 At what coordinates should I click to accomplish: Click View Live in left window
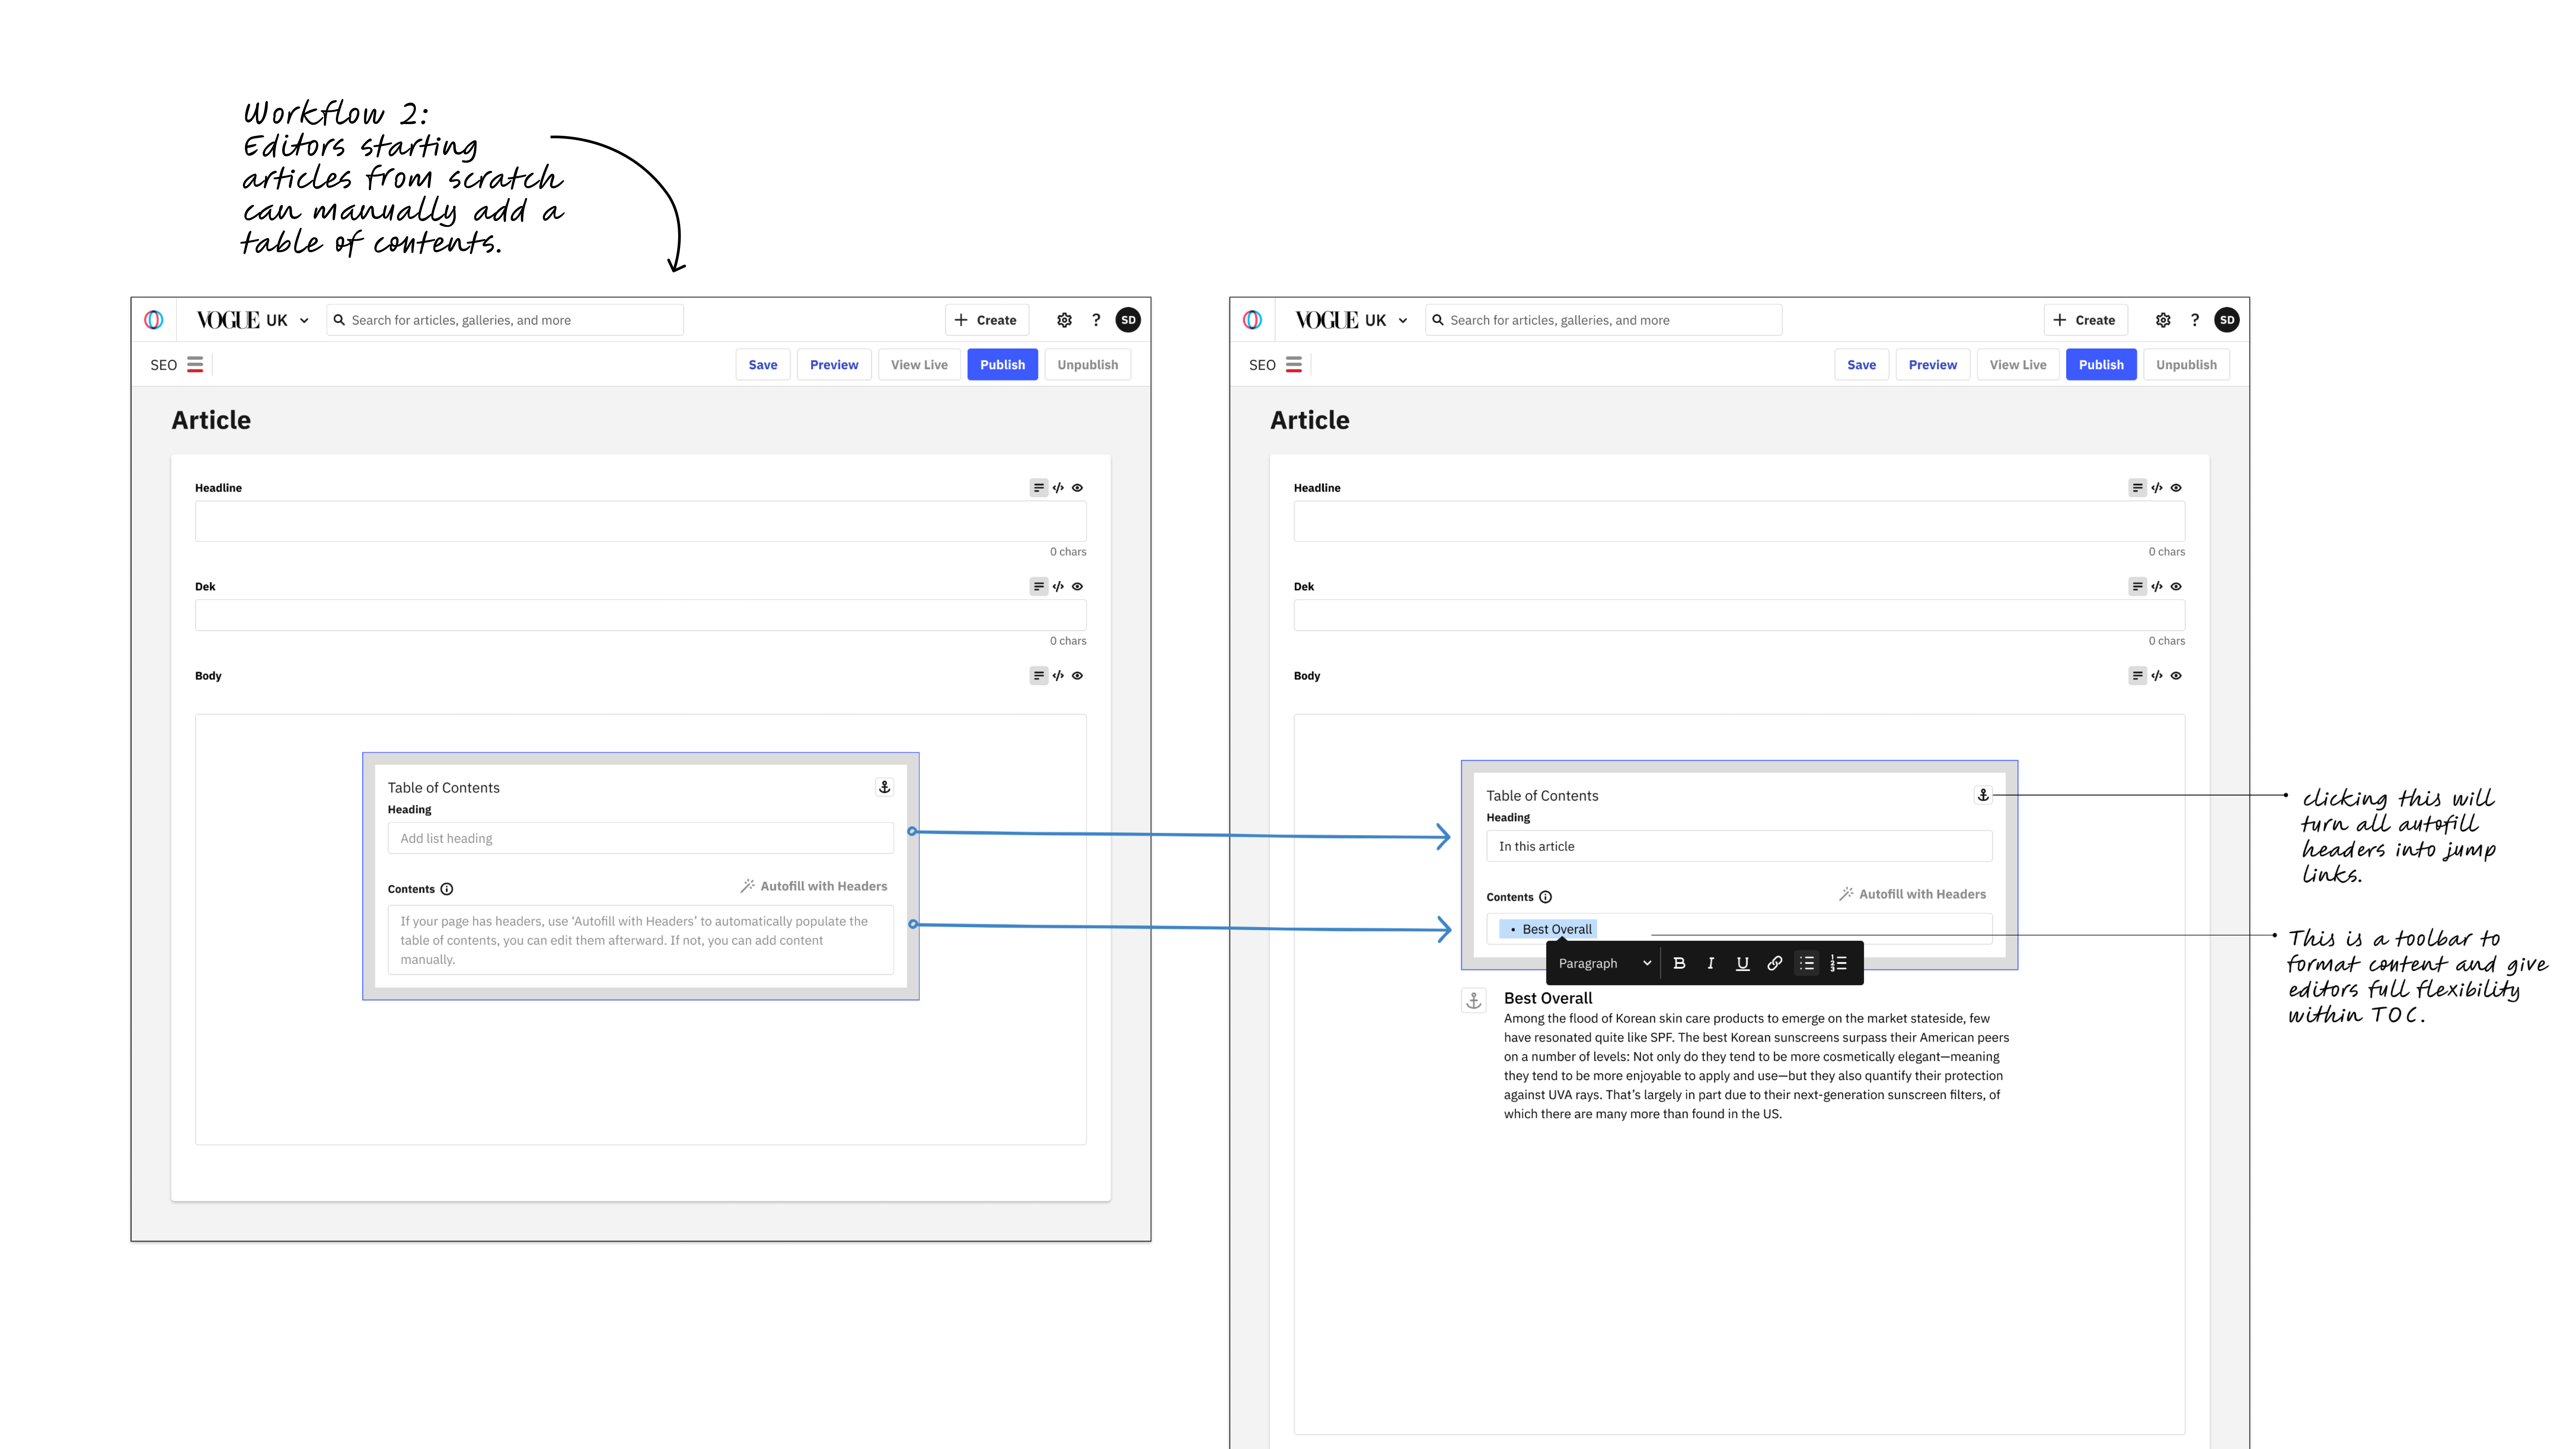(919, 365)
